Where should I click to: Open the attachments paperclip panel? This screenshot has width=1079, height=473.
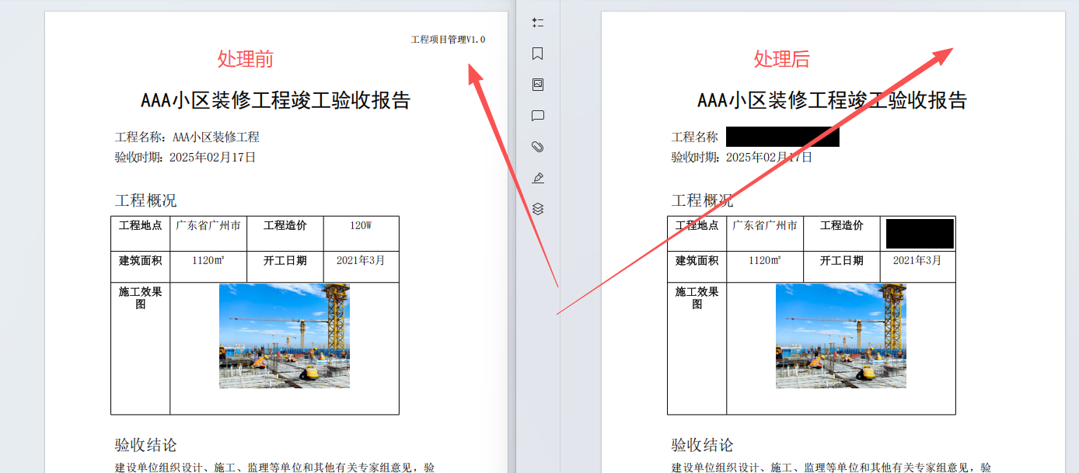click(x=537, y=147)
